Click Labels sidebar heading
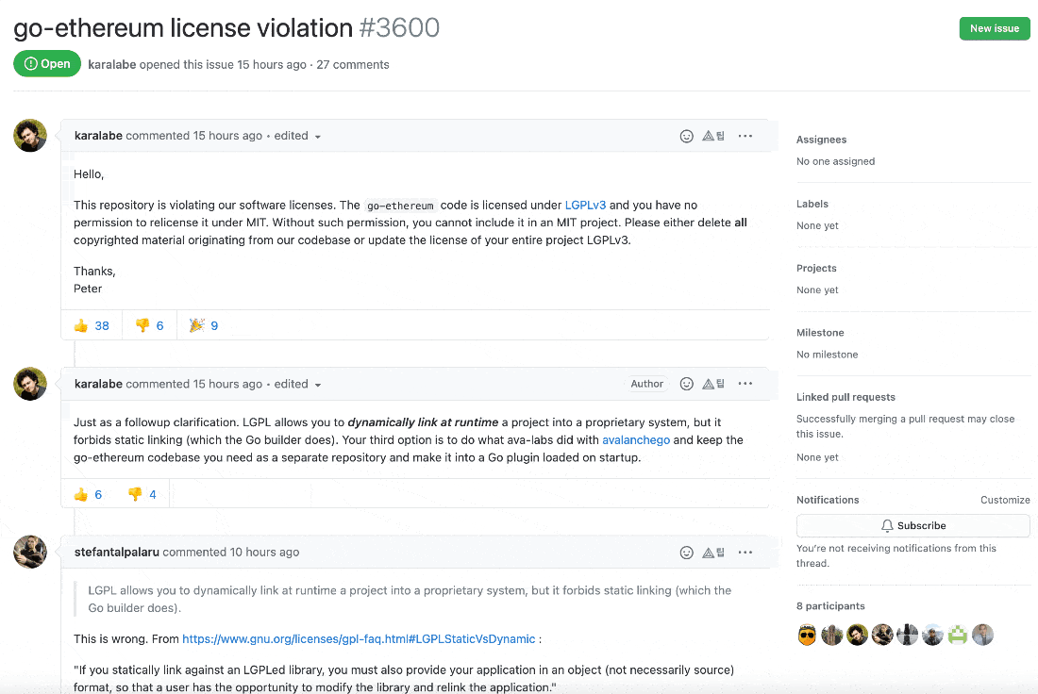 pos(812,204)
